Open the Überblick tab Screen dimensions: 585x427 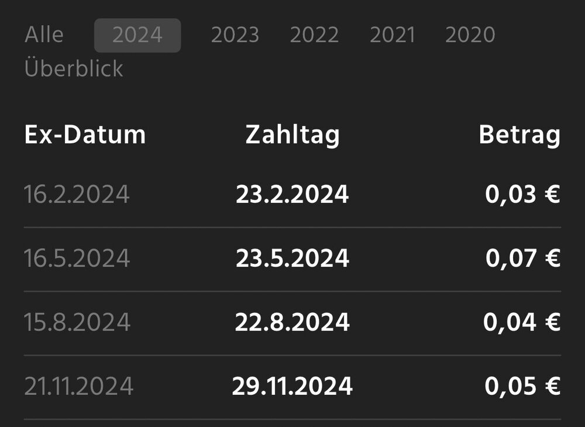pos(74,69)
